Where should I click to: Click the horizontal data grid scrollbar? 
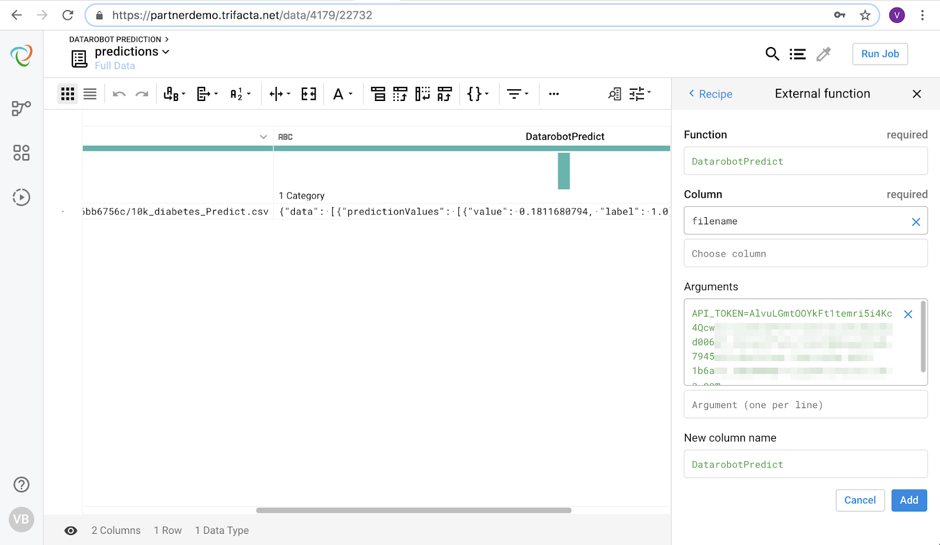tap(414, 510)
